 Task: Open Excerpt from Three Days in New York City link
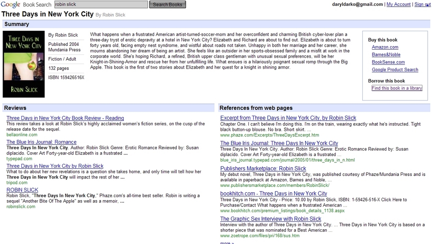point(288,118)
